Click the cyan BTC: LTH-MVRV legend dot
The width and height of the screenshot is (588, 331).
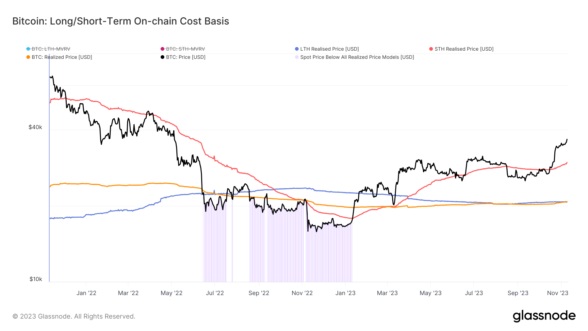pyautogui.click(x=28, y=49)
